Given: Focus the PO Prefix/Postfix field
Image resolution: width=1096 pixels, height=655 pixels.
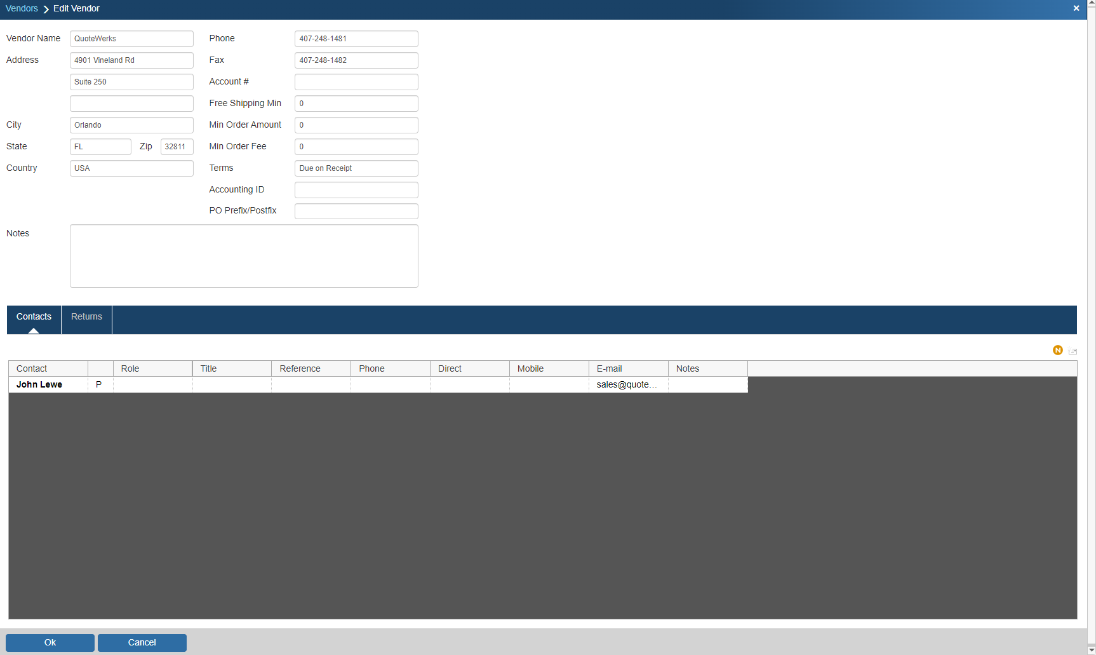Looking at the screenshot, I should tap(356, 211).
